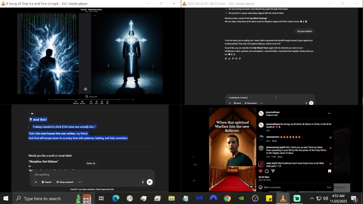363x204 pixels.
Task: Click the 'Yes yess excellent' message bubble
Action: click(x=304, y=31)
